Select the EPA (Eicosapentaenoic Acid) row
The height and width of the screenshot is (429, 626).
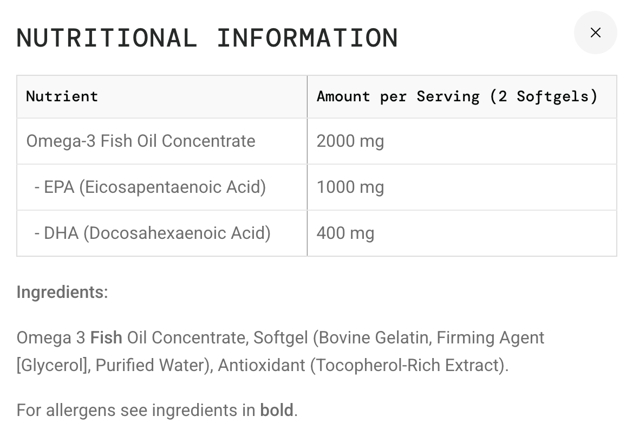[x=150, y=187]
